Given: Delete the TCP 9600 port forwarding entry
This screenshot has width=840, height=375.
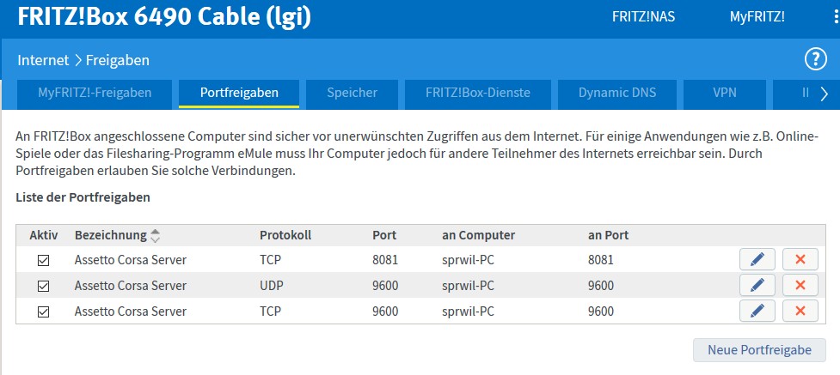Looking at the screenshot, I should point(800,311).
